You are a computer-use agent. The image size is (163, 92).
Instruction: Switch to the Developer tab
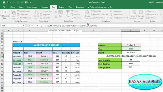point(80,7)
